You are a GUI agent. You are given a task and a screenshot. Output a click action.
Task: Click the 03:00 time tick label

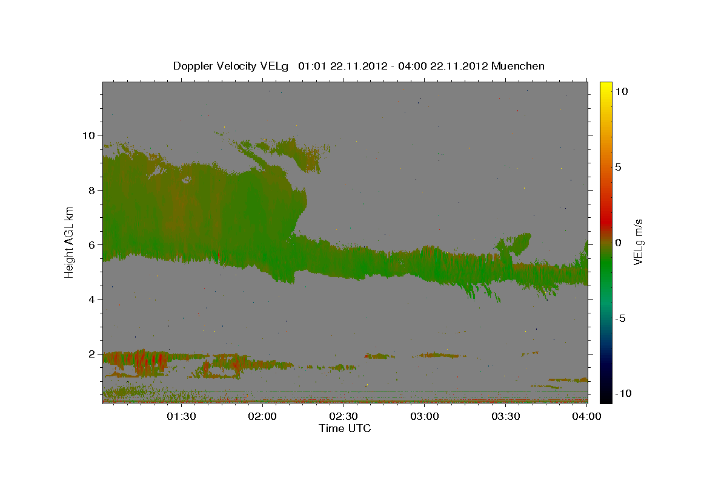coord(425,416)
